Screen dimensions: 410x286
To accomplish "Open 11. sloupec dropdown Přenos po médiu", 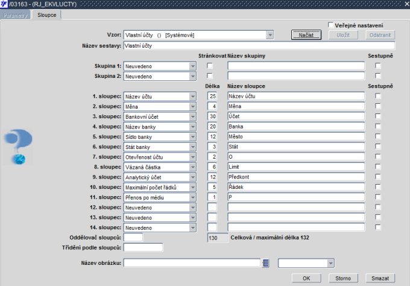I will [x=193, y=197].
